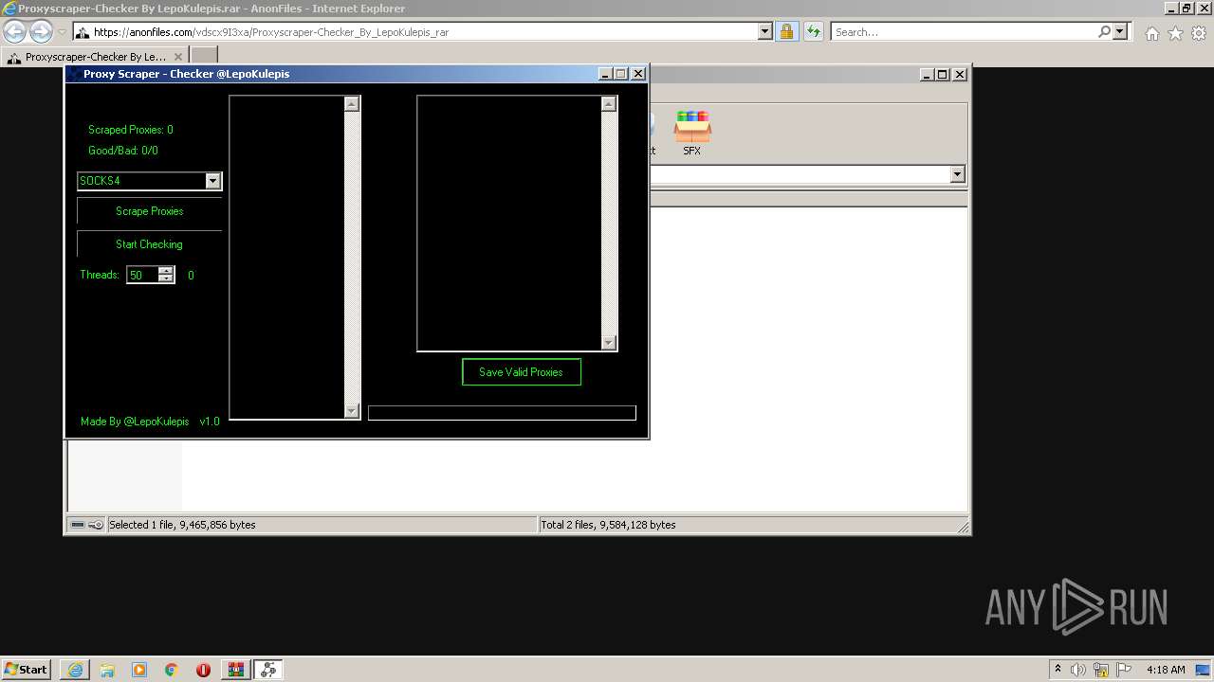Close the Proxy Scraper window
The image size is (1214, 682).
[638, 74]
